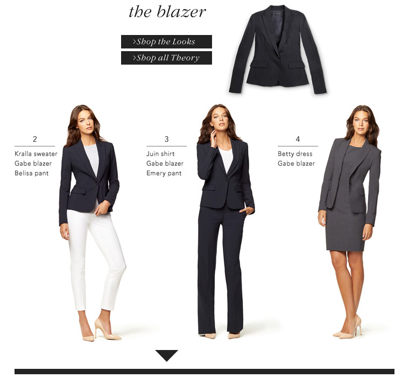Open the Betty dress link
Screen dimensions: 409x378
tap(295, 154)
